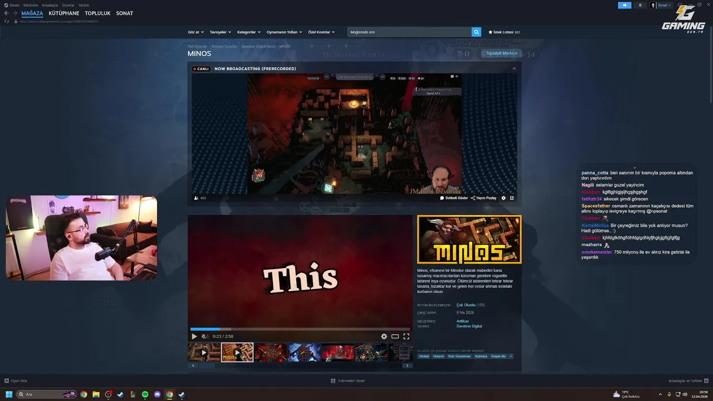The image size is (713, 401).
Task: Switch to the TOPLULUK tab
Action: 97,13
